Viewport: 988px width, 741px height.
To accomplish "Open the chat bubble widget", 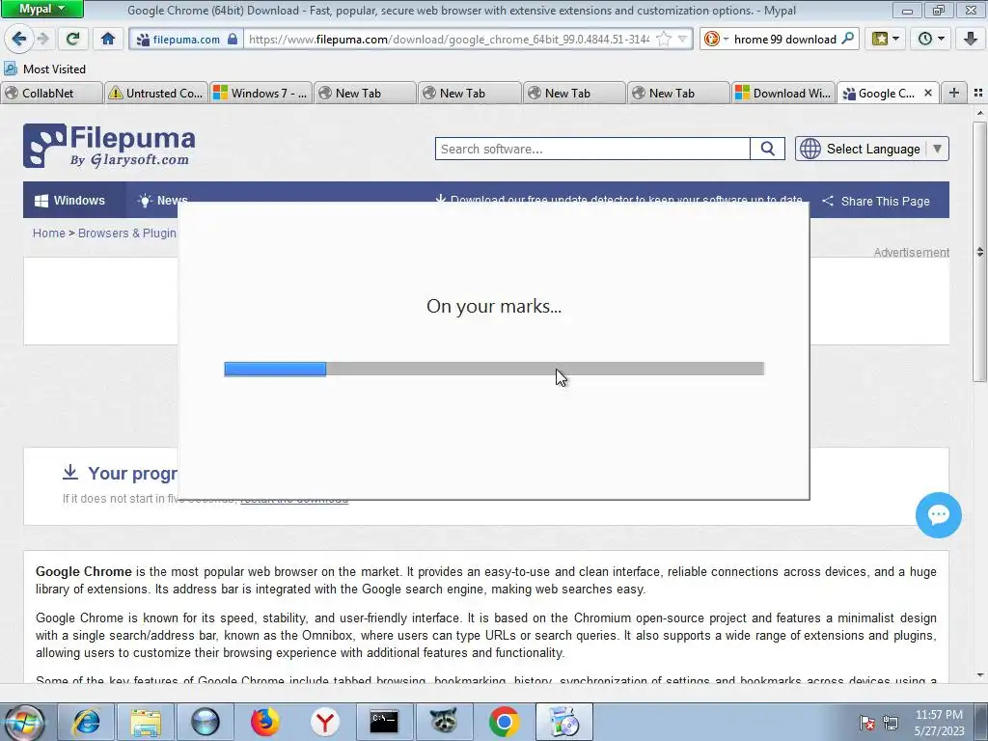I will point(938,515).
